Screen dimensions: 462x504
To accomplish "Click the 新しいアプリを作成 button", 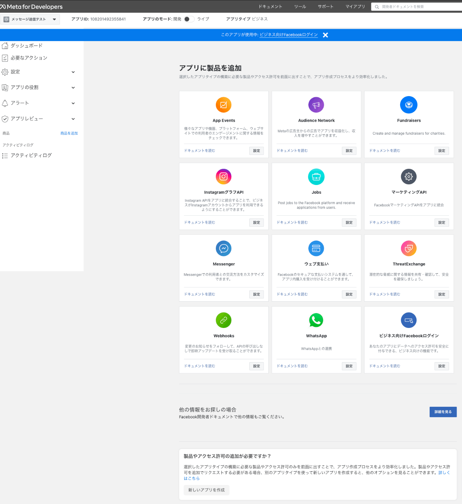I will [x=207, y=490].
